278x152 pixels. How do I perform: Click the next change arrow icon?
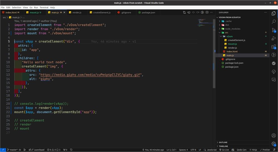pyautogui.click(x=198, y=12)
